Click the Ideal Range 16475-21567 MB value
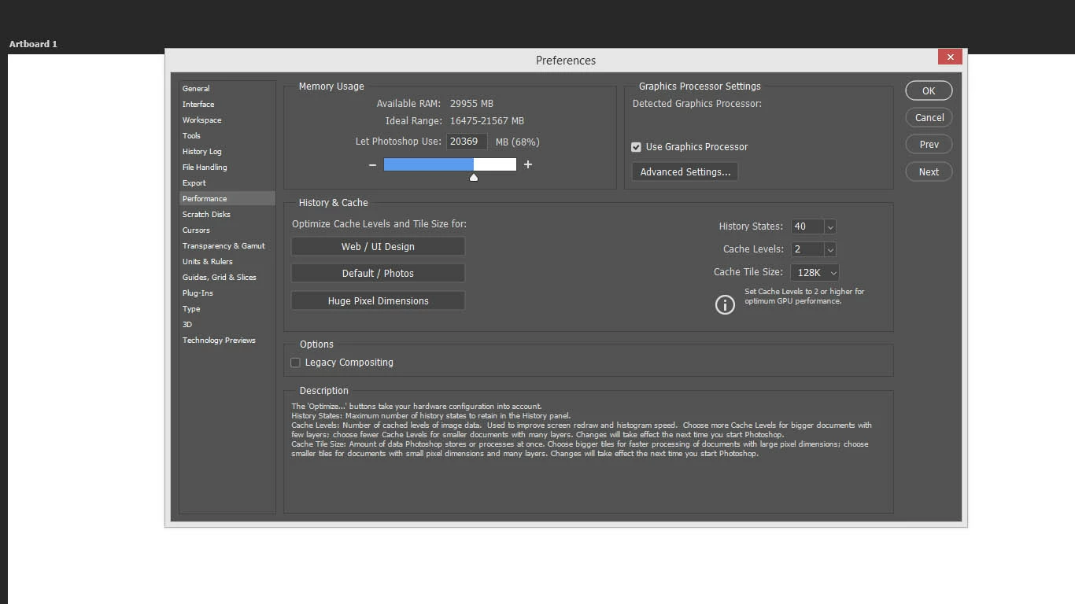Viewport: 1075px width, 604px height. click(x=487, y=121)
